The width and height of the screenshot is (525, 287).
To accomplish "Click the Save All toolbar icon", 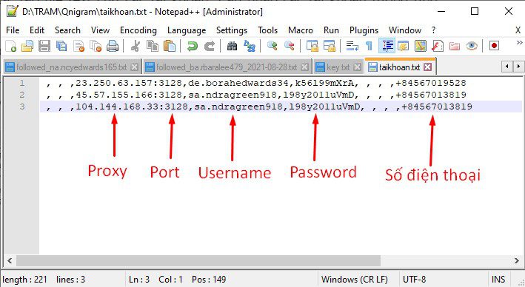I will coord(61,46).
